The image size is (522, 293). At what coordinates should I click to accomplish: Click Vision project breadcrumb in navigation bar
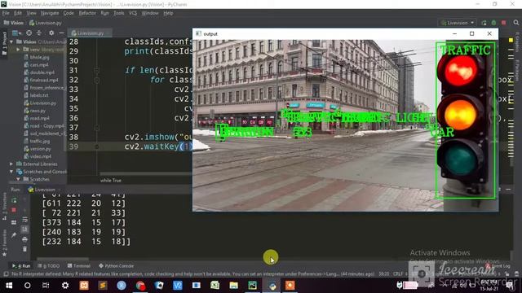[14, 23]
